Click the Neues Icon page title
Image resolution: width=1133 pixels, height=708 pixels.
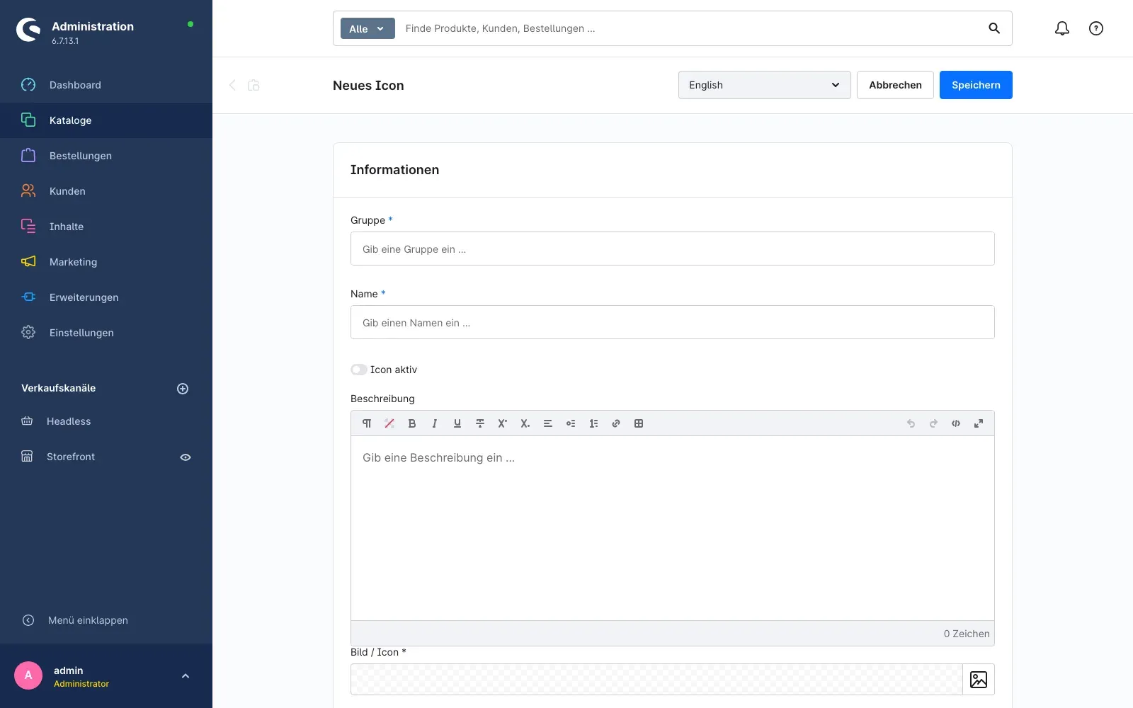coord(368,86)
